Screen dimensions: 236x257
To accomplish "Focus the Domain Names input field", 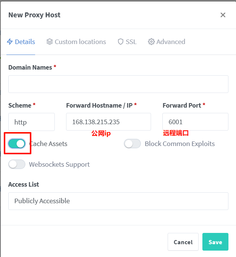I will tap(118, 84).
